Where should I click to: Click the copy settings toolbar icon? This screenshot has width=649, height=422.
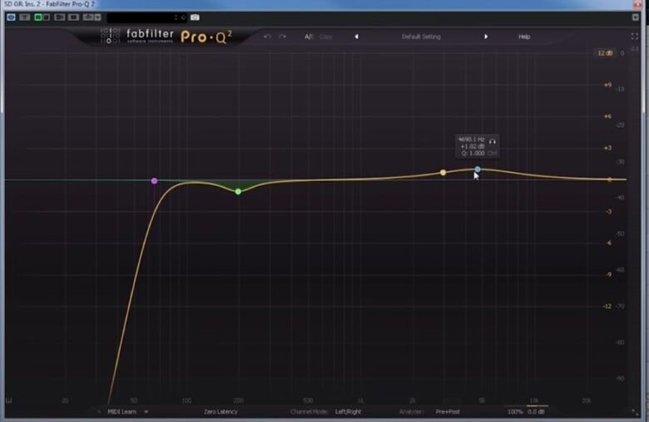(x=74, y=17)
